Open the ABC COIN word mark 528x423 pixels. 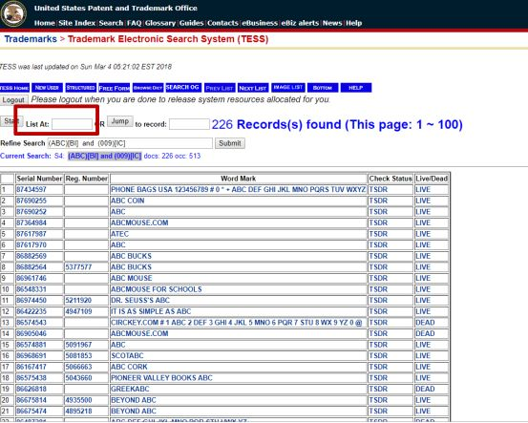coord(128,201)
